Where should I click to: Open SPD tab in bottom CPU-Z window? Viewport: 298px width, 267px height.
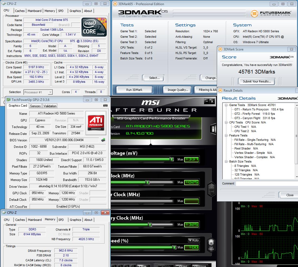[x=61, y=220]
